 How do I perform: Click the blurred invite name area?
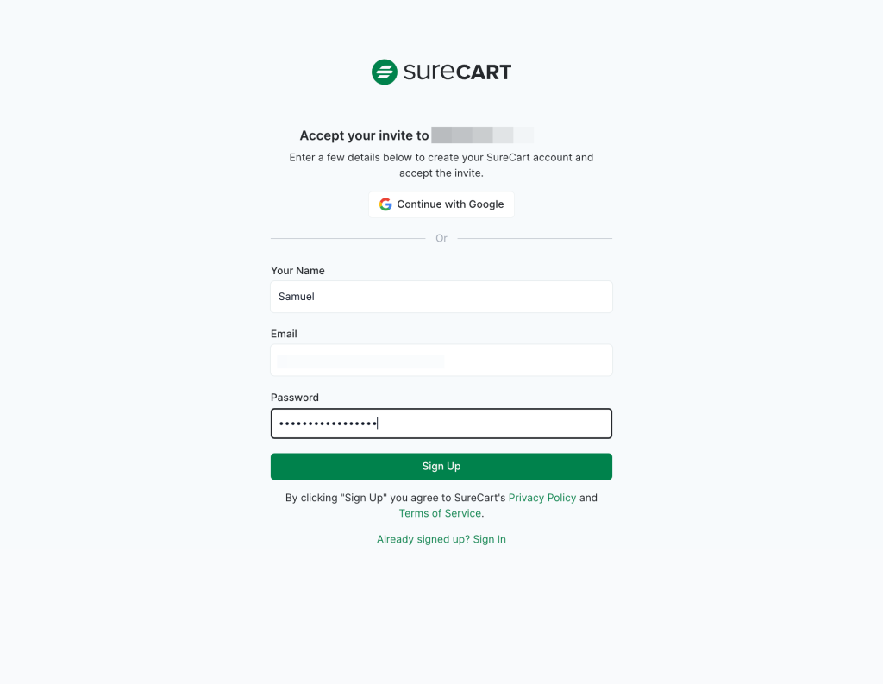coord(483,135)
